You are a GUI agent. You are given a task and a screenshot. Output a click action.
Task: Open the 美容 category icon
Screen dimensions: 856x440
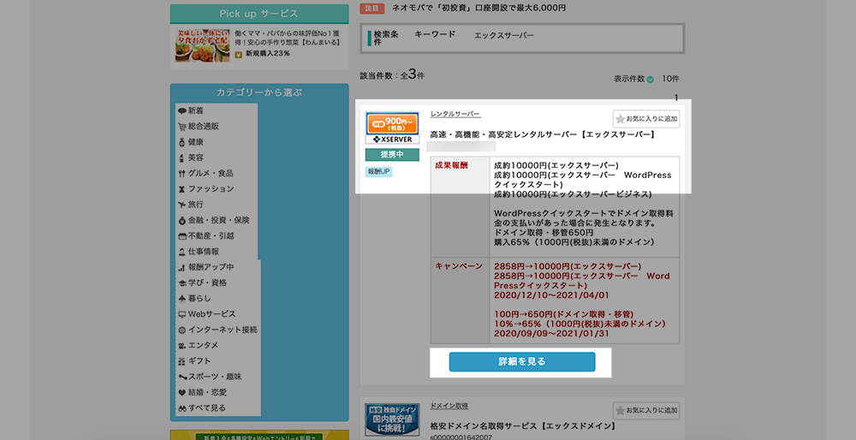coord(182,158)
